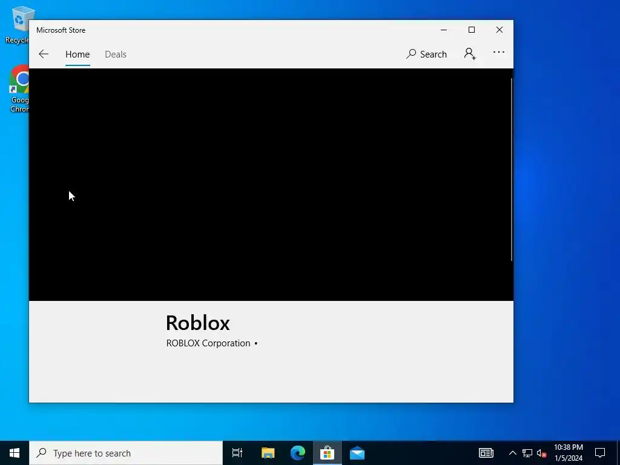This screenshot has width=620, height=465.
Task: Click the Microsoft Store window title text
Action: (61, 30)
